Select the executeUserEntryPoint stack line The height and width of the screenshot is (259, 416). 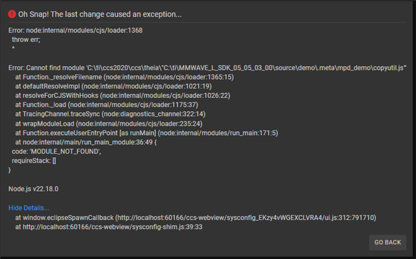146,133
